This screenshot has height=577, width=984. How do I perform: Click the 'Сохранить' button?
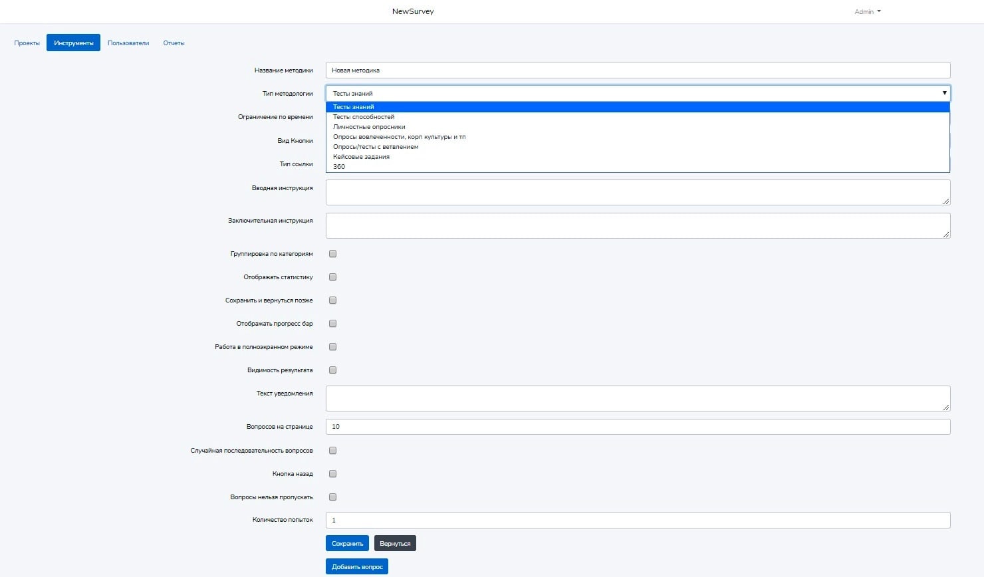[x=347, y=544]
